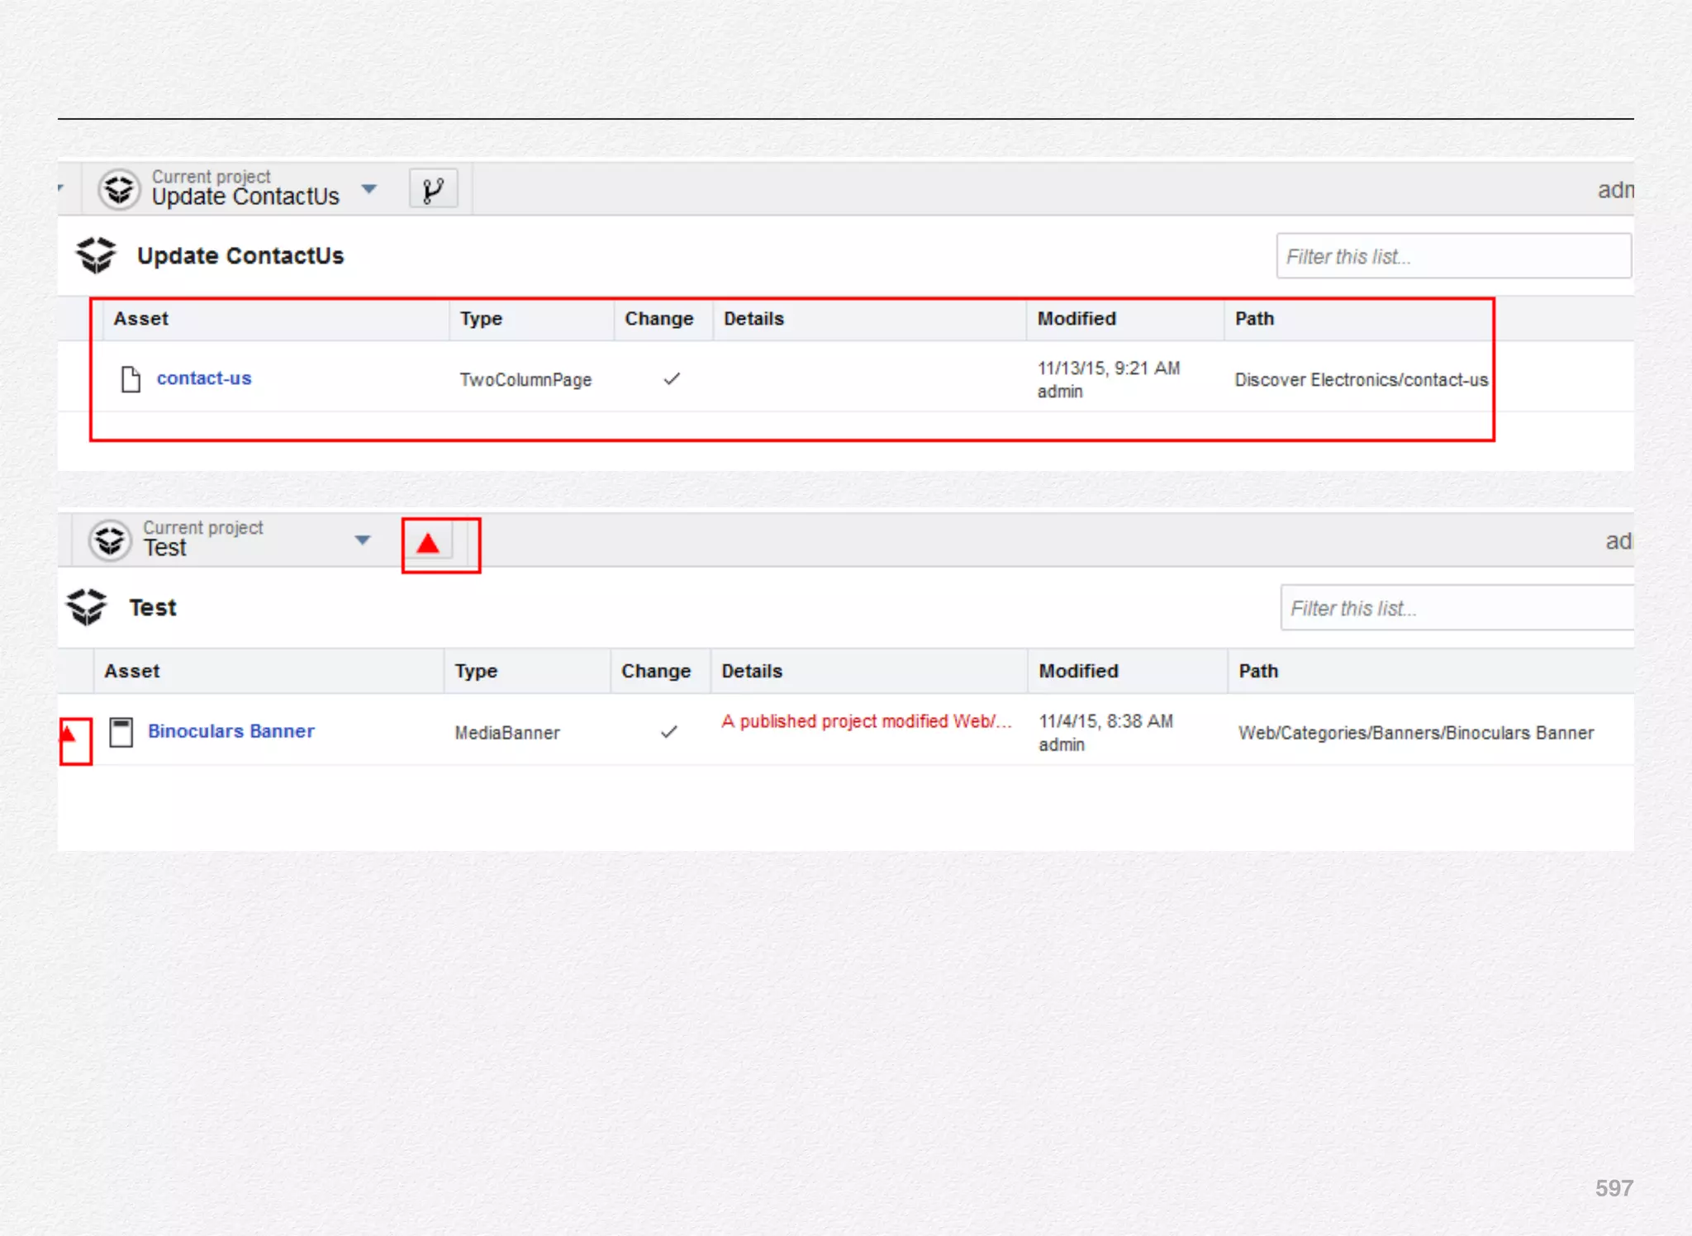1692x1236 pixels.
Task: Open the contact-us asset link
Action: tap(204, 378)
